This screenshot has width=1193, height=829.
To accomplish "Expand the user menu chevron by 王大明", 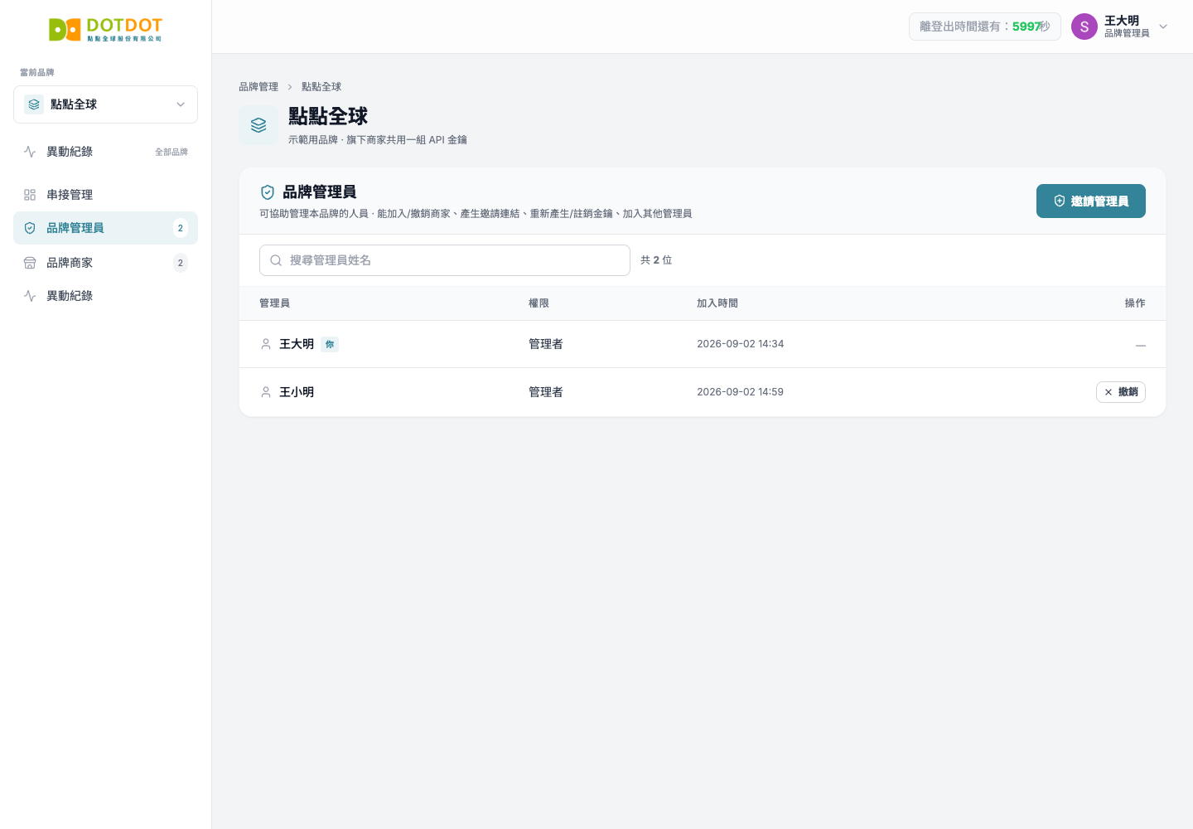I will coord(1163,27).
